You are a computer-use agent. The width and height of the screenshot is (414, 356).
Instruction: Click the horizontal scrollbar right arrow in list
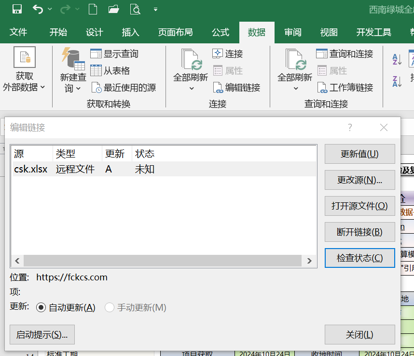pos(309,261)
